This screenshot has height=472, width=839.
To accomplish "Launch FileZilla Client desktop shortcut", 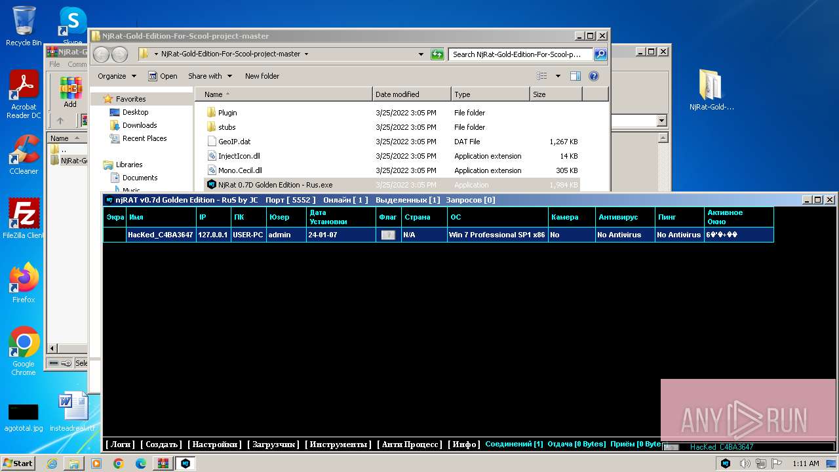I will coord(24,219).
